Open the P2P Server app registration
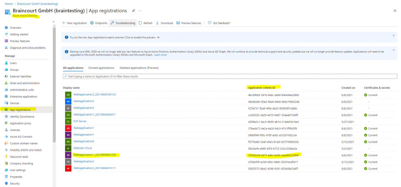Screen dimensions: 401x187 click(80, 121)
